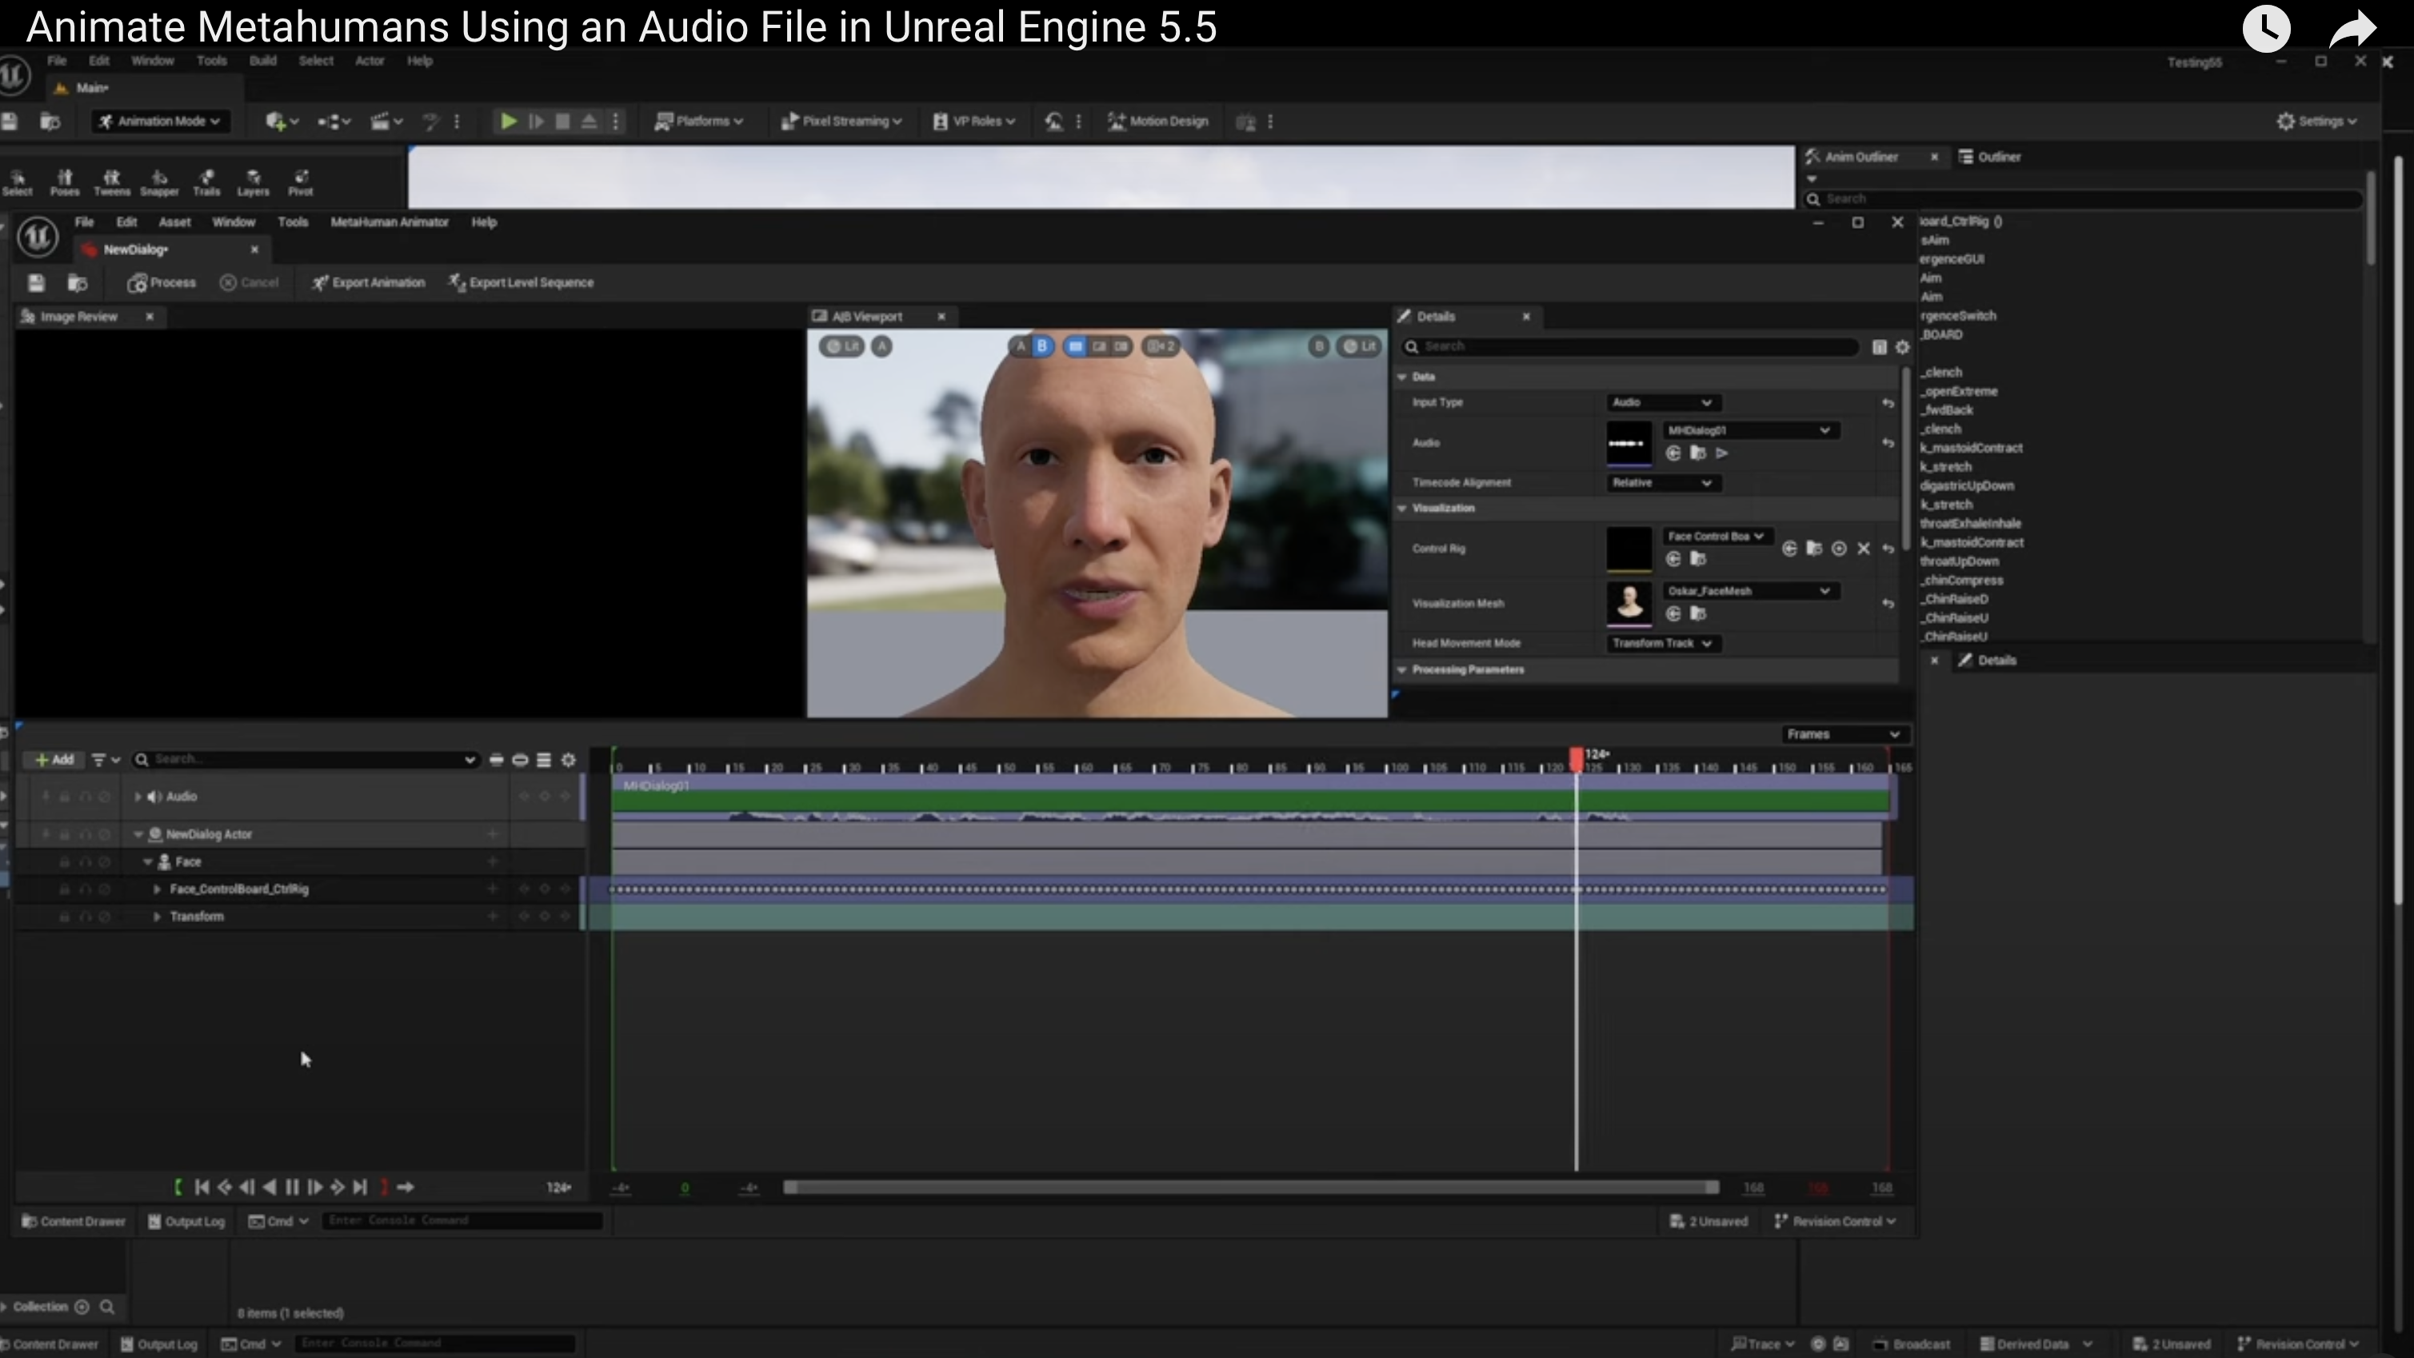The image size is (2414, 1358).
Task: Toggle Lit shading in the A|B Viewport
Action: click(x=841, y=345)
